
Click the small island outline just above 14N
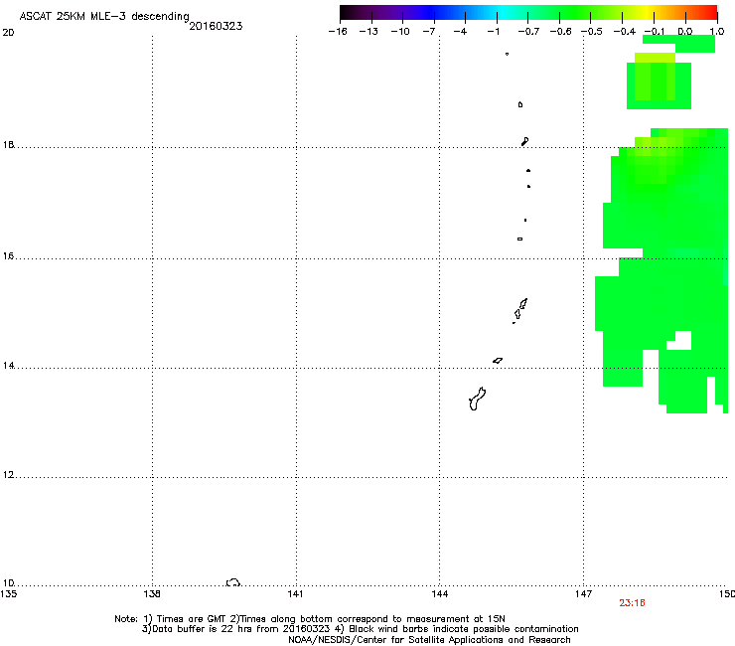(x=498, y=361)
